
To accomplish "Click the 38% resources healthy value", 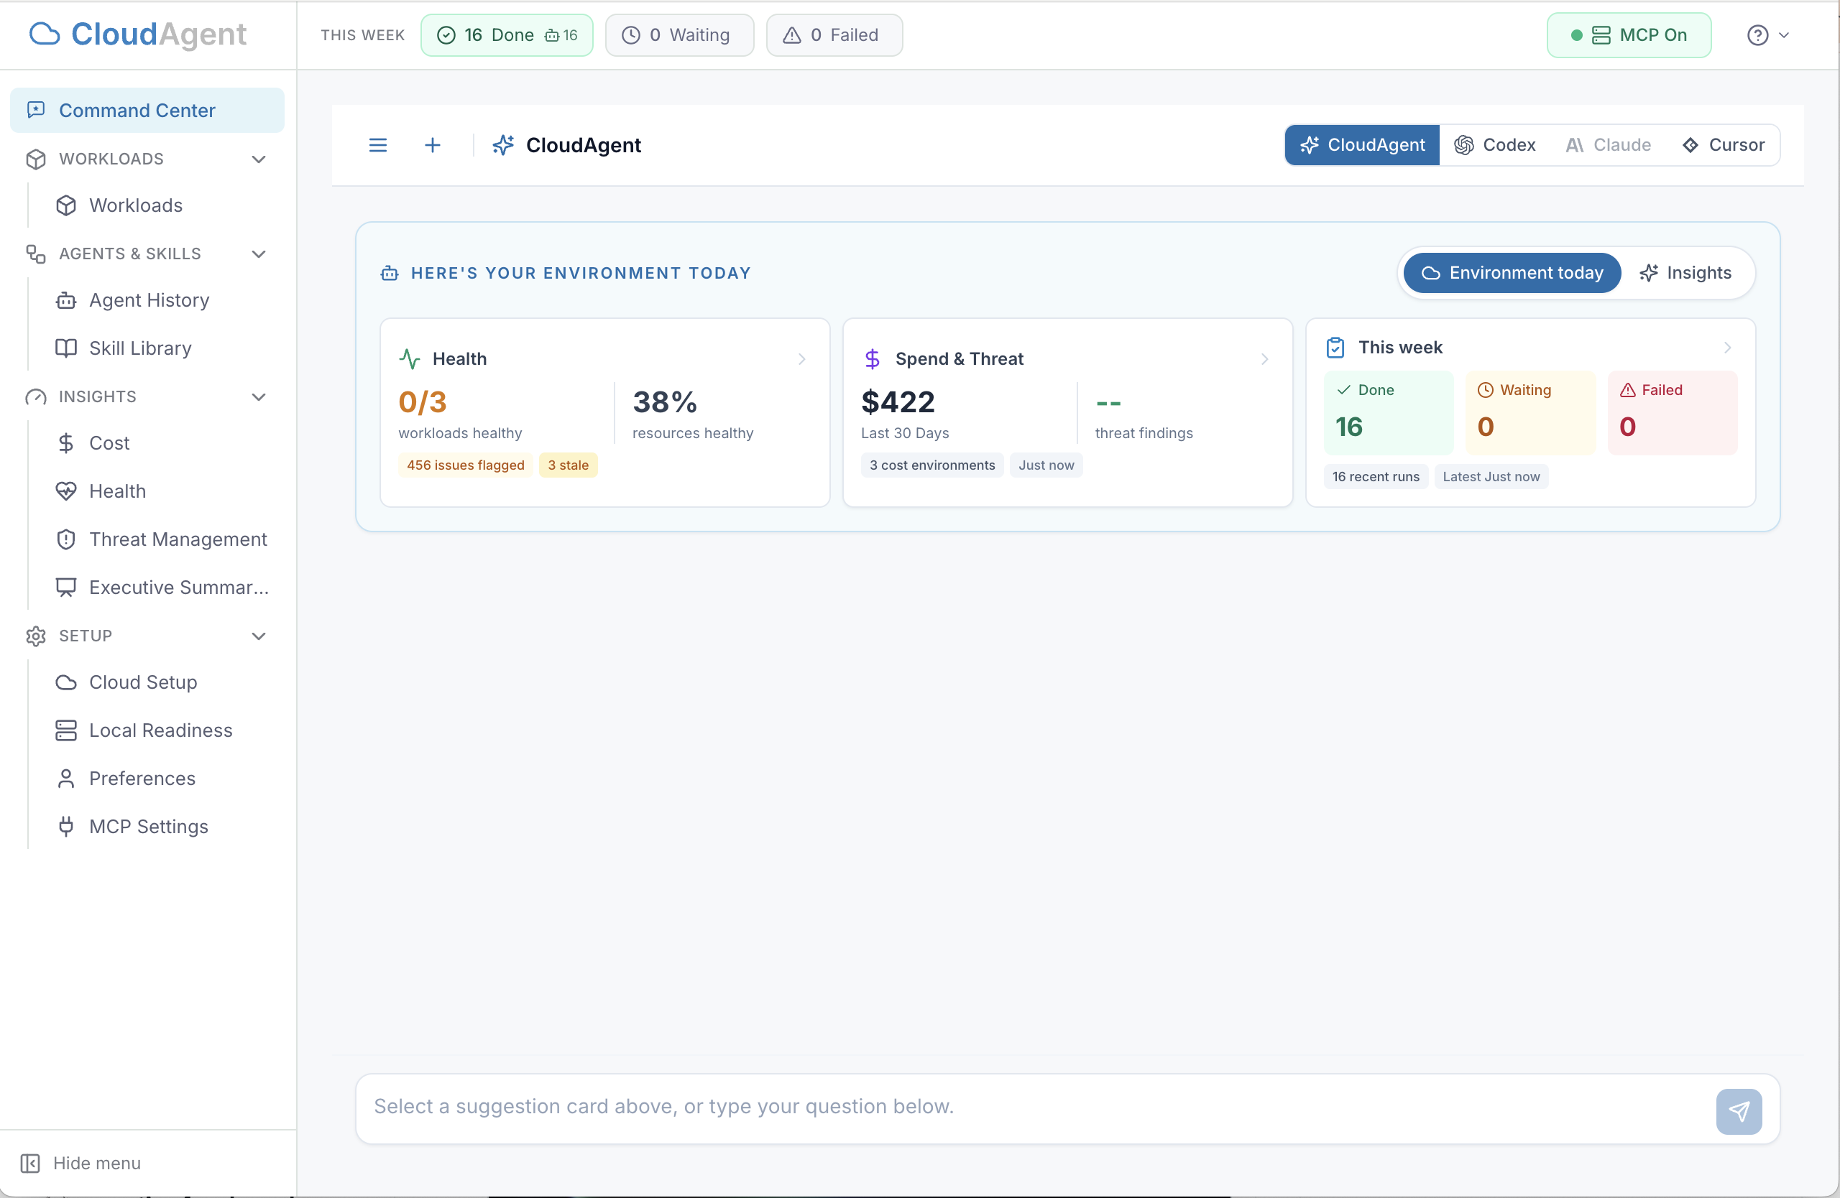I will click(665, 401).
